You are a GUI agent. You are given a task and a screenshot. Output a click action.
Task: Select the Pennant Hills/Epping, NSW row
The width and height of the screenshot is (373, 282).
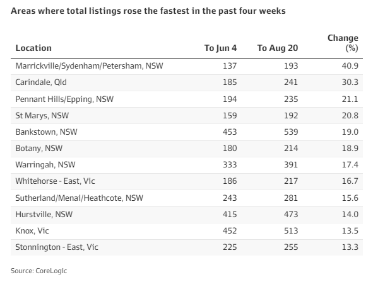pos(187,99)
